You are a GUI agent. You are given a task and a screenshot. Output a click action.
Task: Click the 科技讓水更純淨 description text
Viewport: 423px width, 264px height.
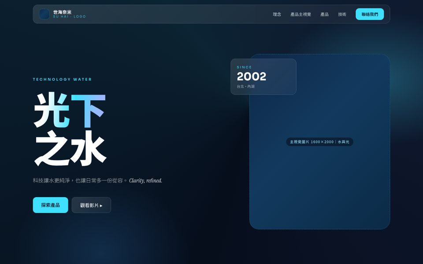click(x=80, y=180)
